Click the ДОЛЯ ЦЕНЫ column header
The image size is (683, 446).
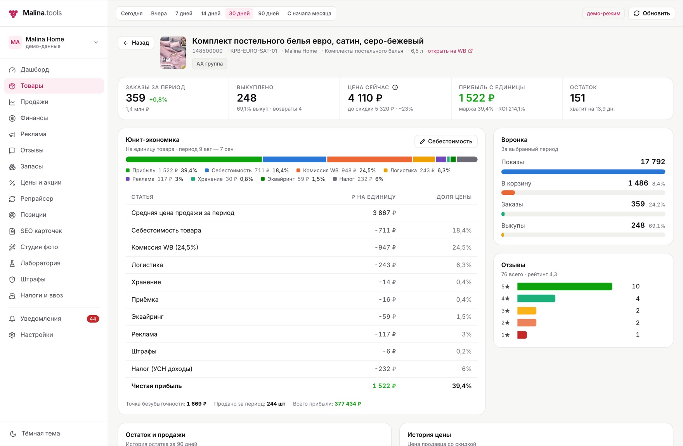click(454, 197)
